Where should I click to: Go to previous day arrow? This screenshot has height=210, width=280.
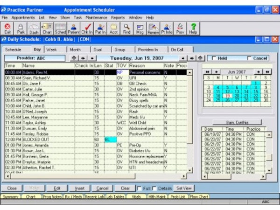[92, 58]
